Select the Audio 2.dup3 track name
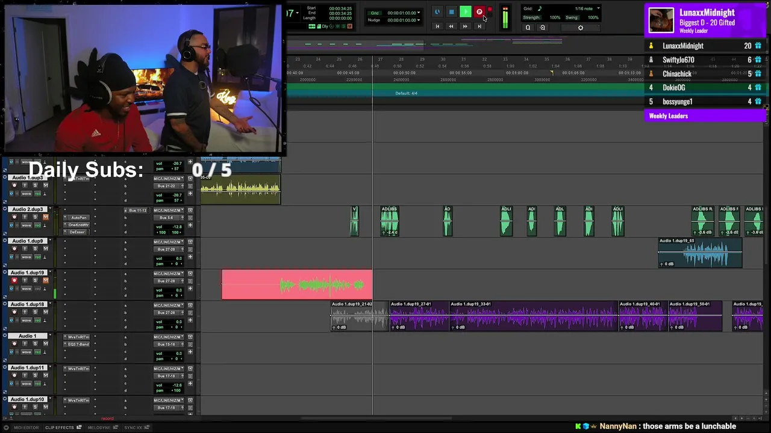 point(27,209)
